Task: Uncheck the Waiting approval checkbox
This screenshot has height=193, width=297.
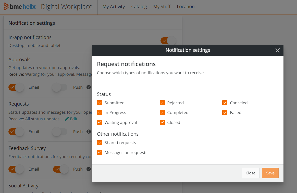Action: (x=100, y=122)
